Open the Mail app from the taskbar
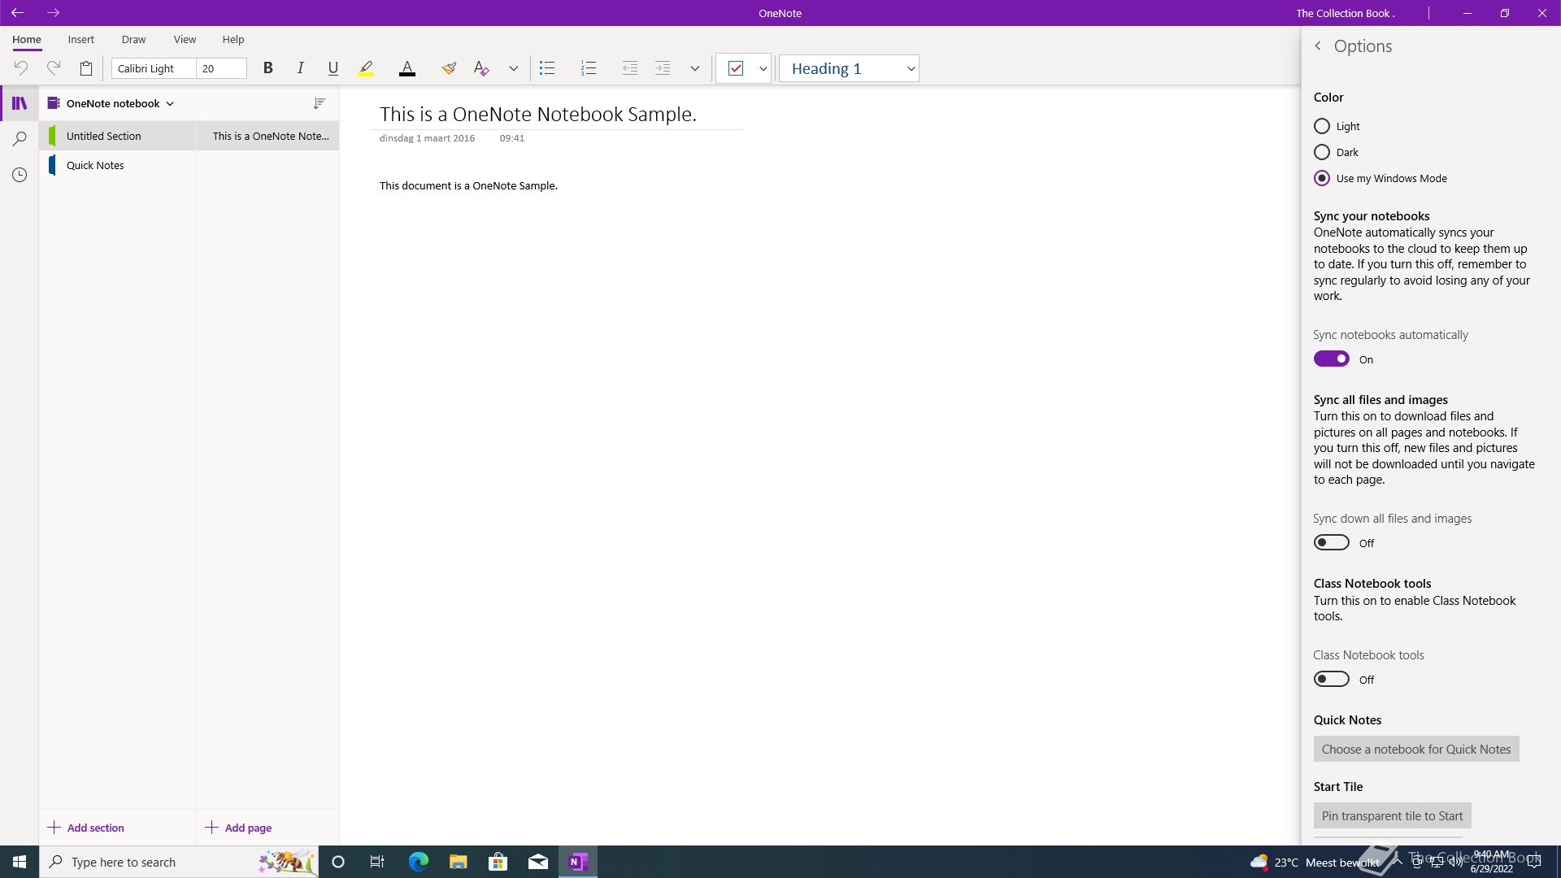This screenshot has width=1561, height=878. [538, 862]
